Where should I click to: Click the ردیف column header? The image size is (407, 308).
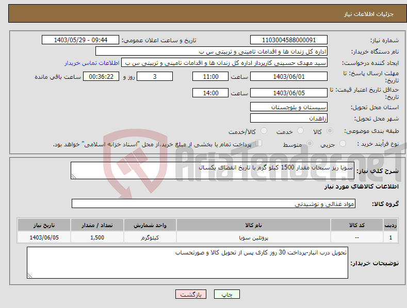click(x=390, y=225)
